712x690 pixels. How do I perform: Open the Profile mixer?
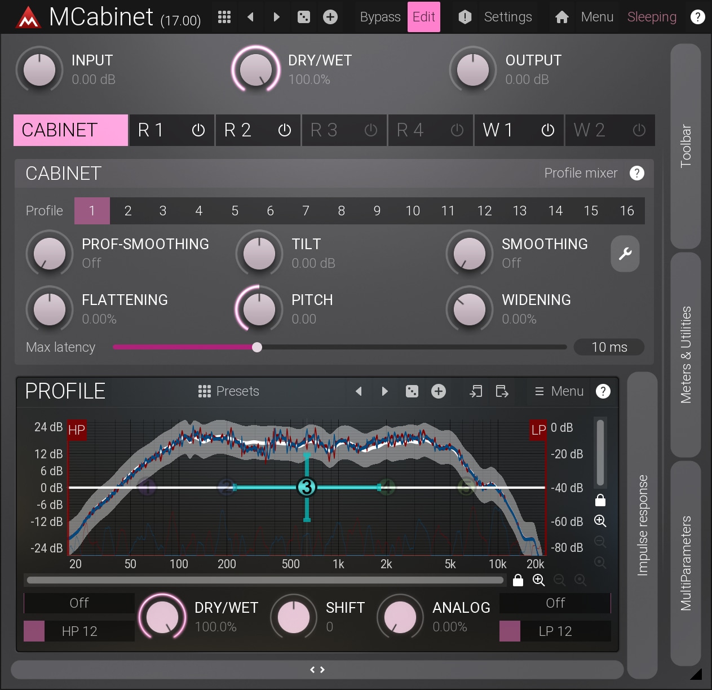[x=581, y=173]
